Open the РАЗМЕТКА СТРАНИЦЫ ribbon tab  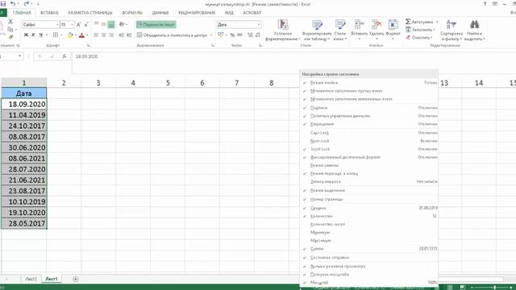click(x=89, y=13)
